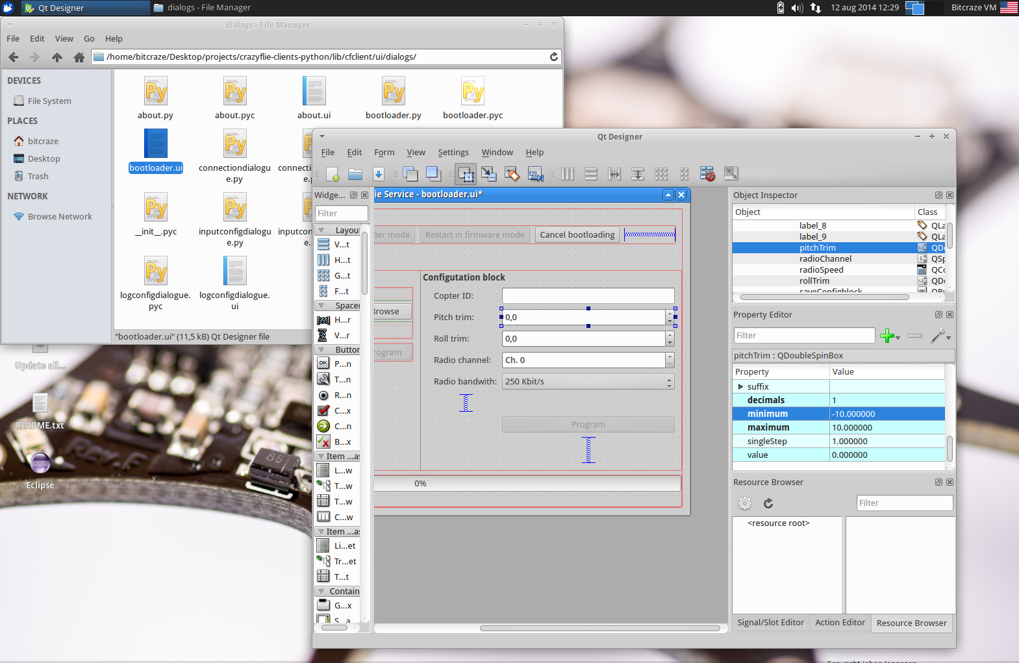Image resolution: width=1019 pixels, height=663 pixels.
Task: Reload resources in the Resource Browser
Action: 768,503
